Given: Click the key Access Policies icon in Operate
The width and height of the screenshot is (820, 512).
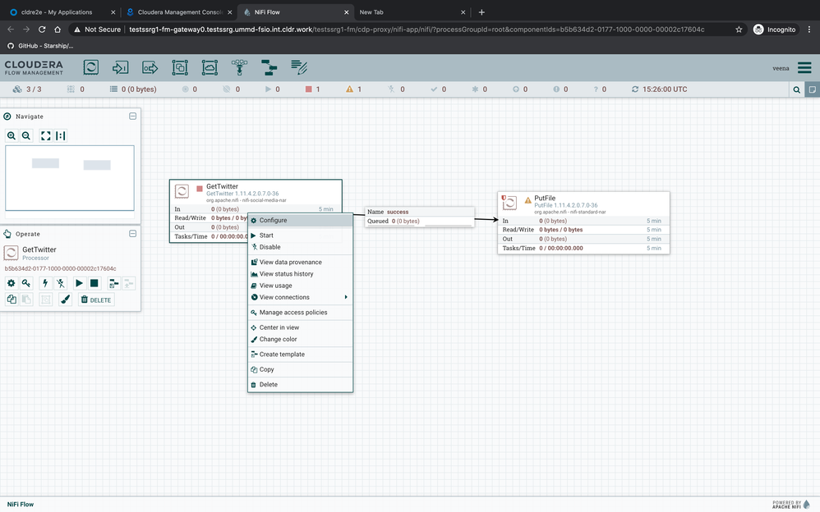Looking at the screenshot, I should tap(25, 283).
